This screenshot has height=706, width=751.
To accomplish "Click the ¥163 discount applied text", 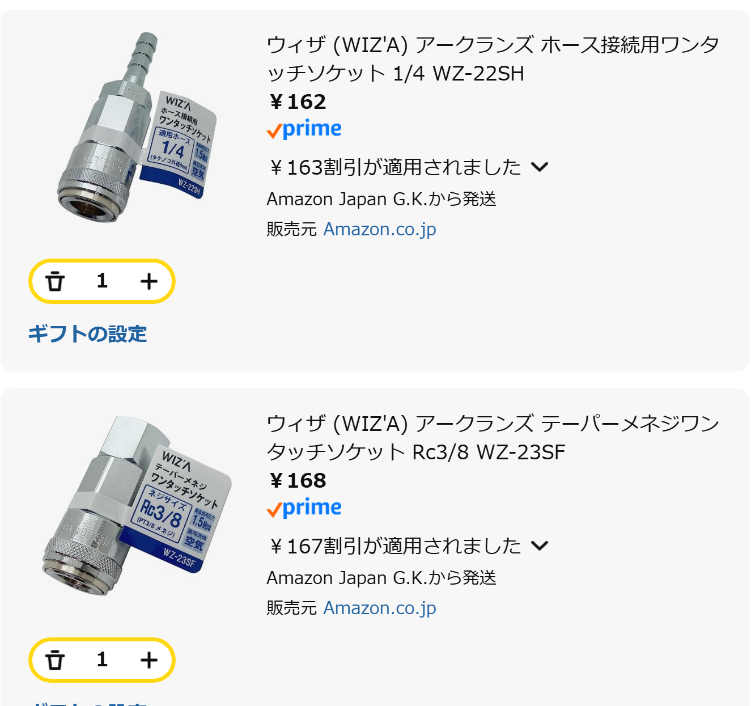I will (394, 167).
